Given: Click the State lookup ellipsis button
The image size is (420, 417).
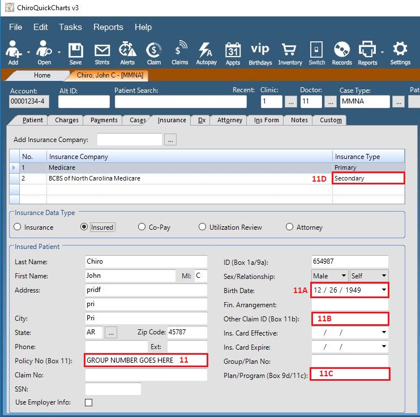Looking at the screenshot, I should 111,333.
